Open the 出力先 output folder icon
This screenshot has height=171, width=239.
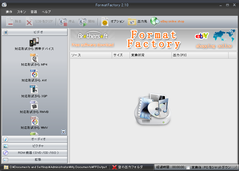click(x=132, y=21)
